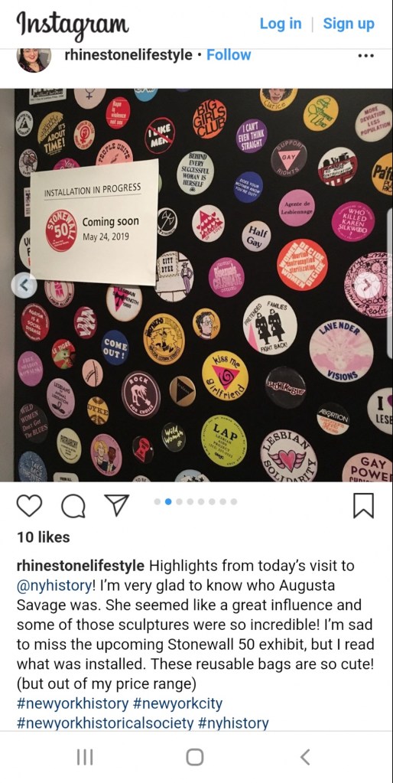The image size is (393, 783).
Task: Like the post with the heart icon
Action: (x=29, y=506)
